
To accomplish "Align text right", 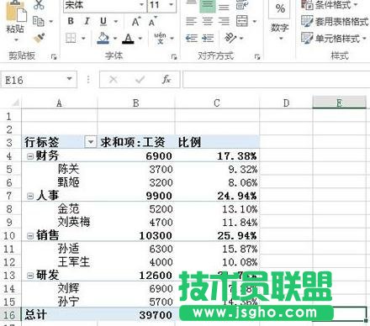I will point(224,21).
